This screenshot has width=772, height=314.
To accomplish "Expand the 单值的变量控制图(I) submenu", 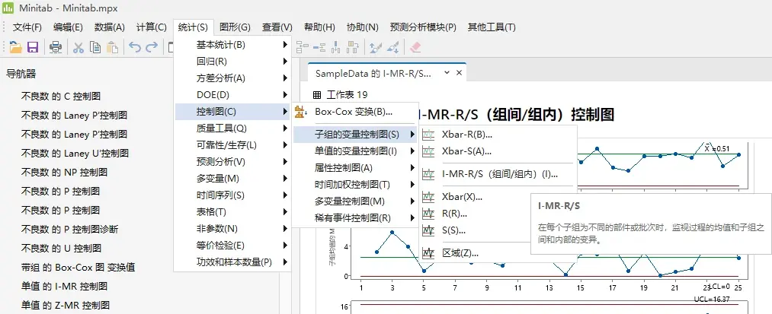I will pyautogui.click(x=356, y=151).
